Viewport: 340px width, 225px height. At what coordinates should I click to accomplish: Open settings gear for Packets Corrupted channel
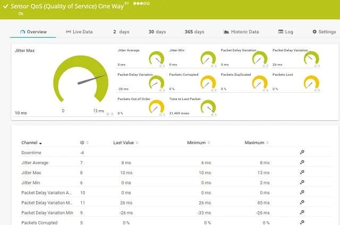302,222
